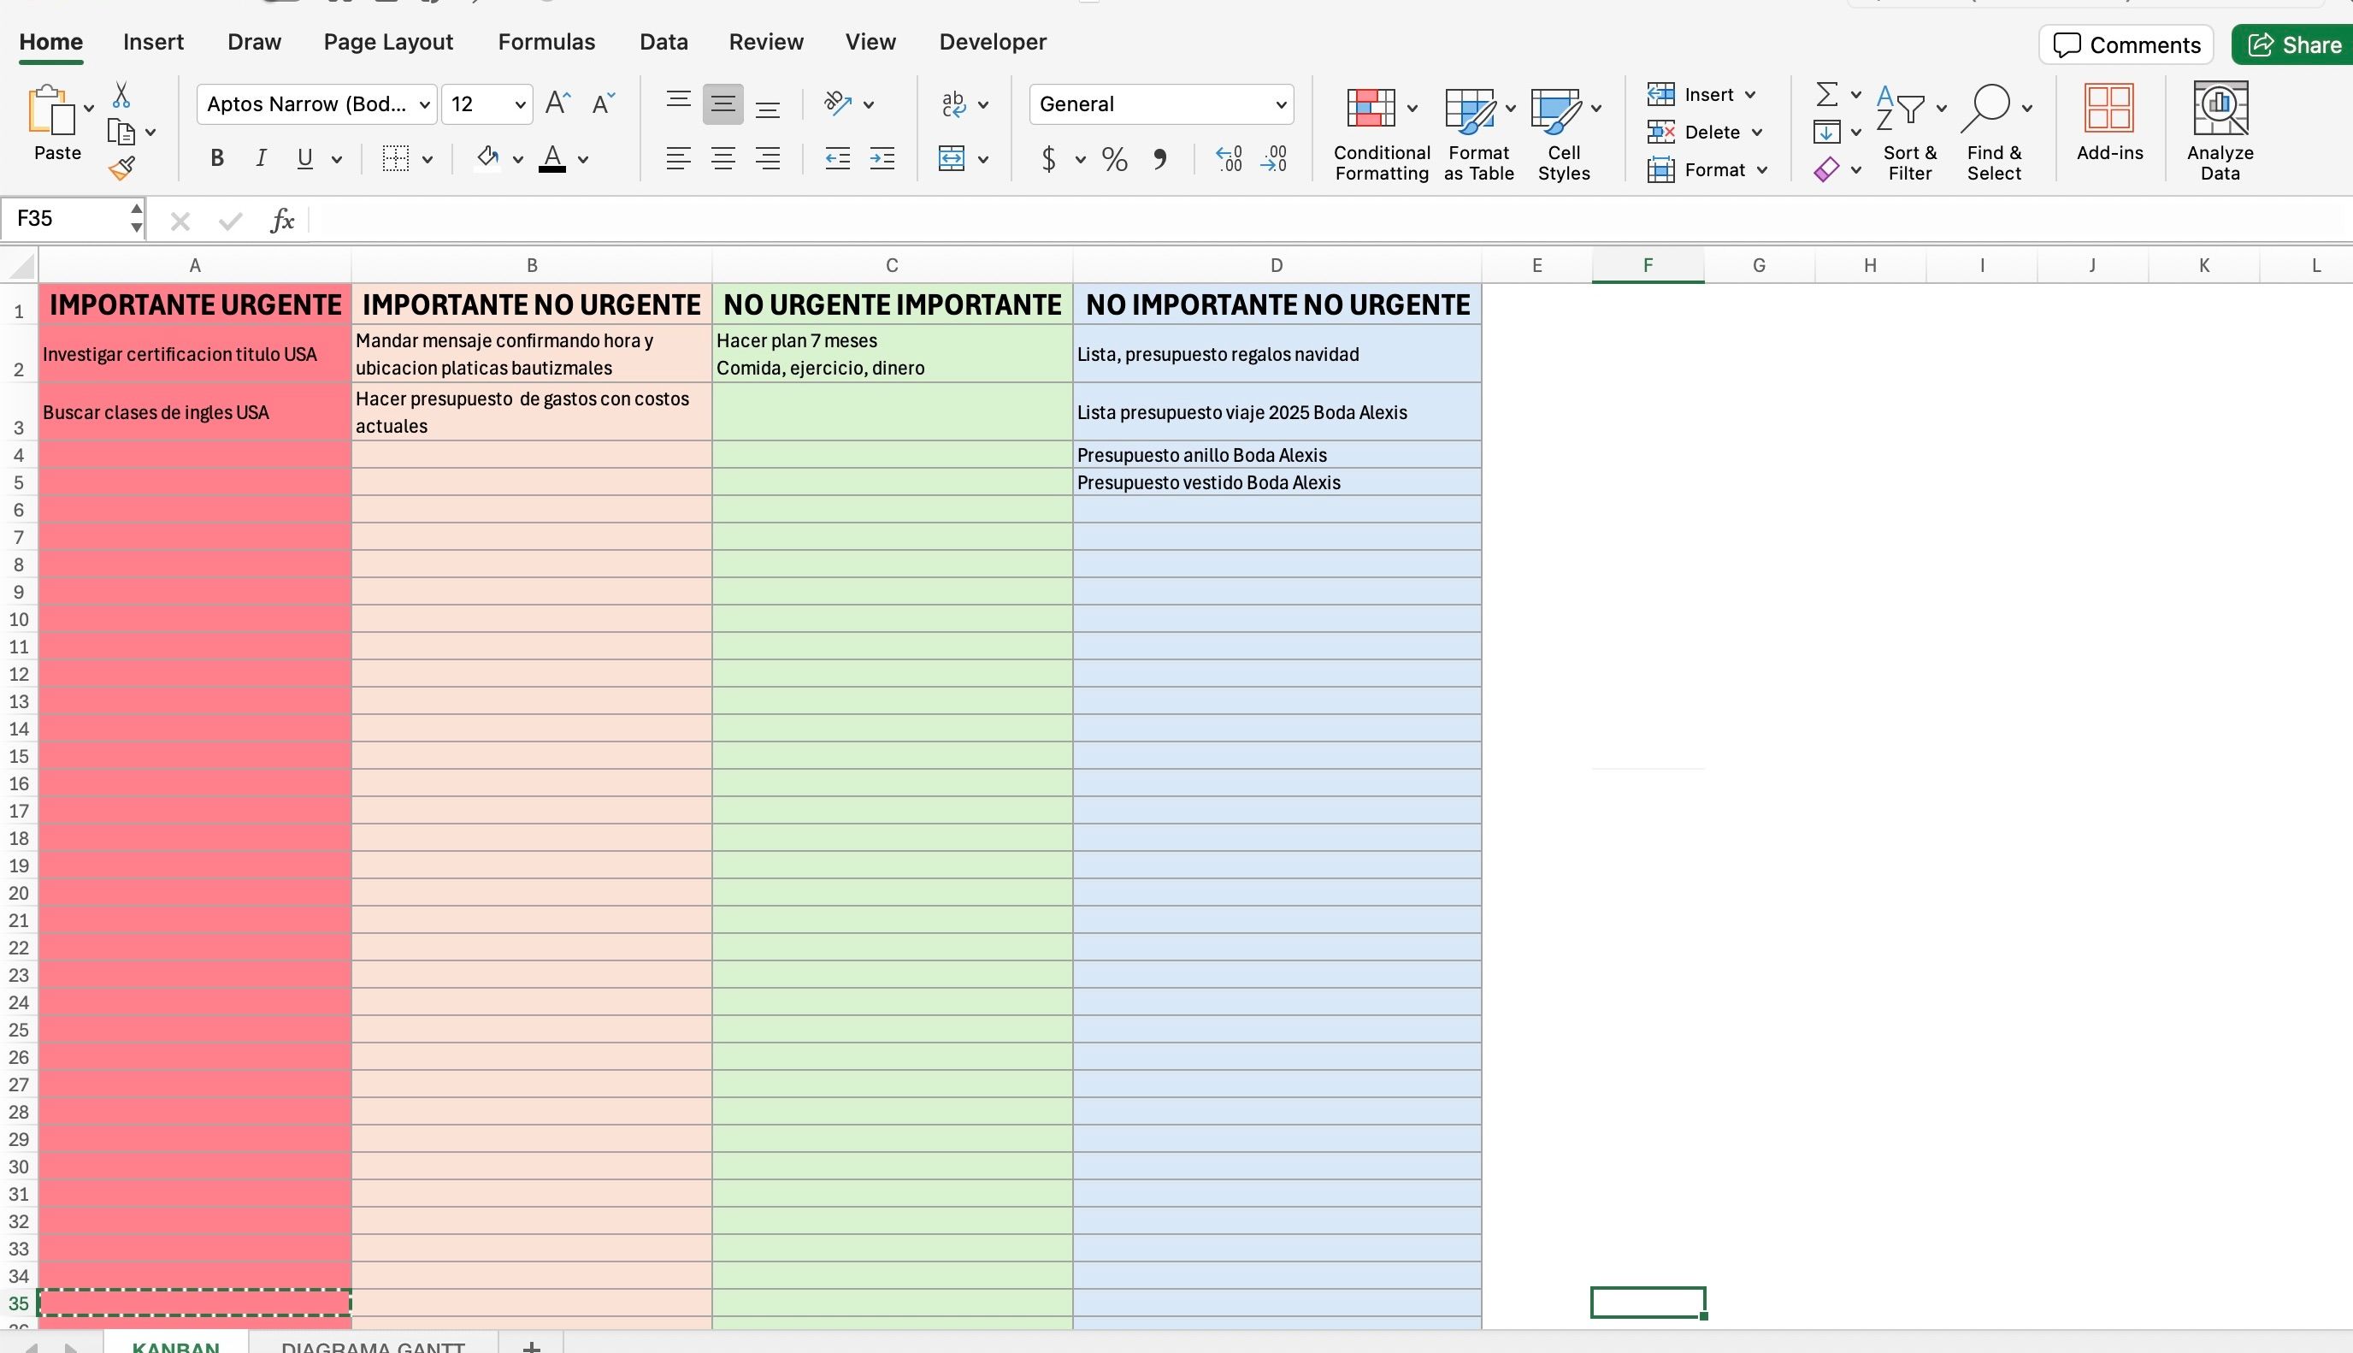
Task: Open Conditional Formatting
Action: pyautogui.click(x=1382, y=133)
